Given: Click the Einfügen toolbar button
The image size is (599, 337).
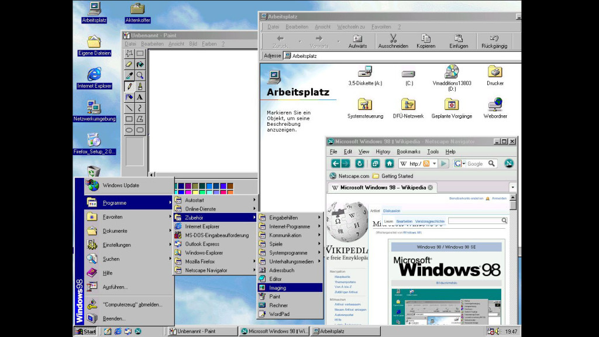Looking at the screenshot, I should (459, 42).
